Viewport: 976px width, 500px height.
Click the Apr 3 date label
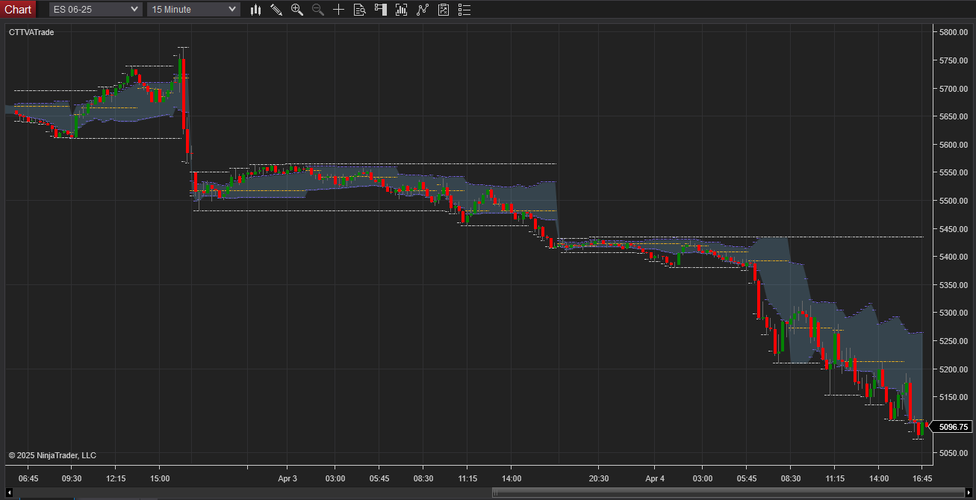pos(287,478)
